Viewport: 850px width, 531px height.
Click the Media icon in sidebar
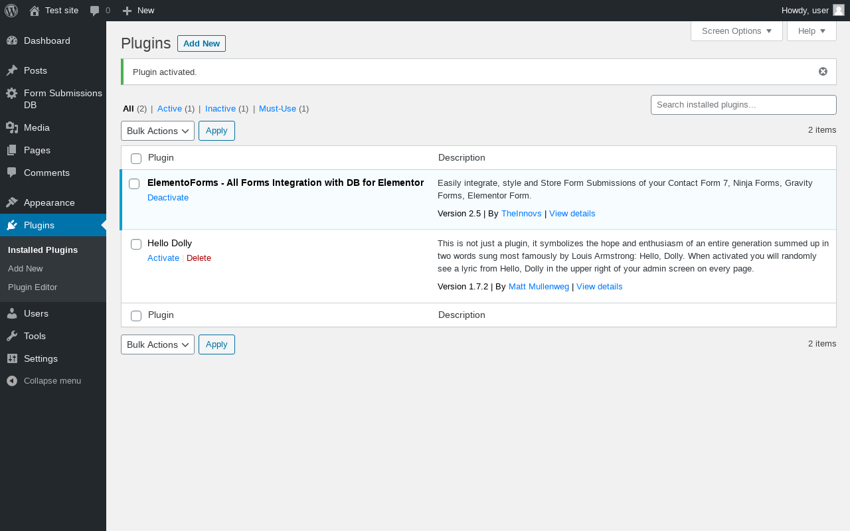pyautogui.click(x=12, y=127)
